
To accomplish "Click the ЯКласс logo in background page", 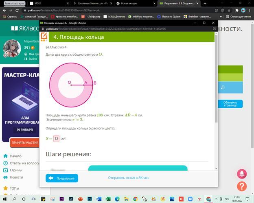I will pos(25,28).
